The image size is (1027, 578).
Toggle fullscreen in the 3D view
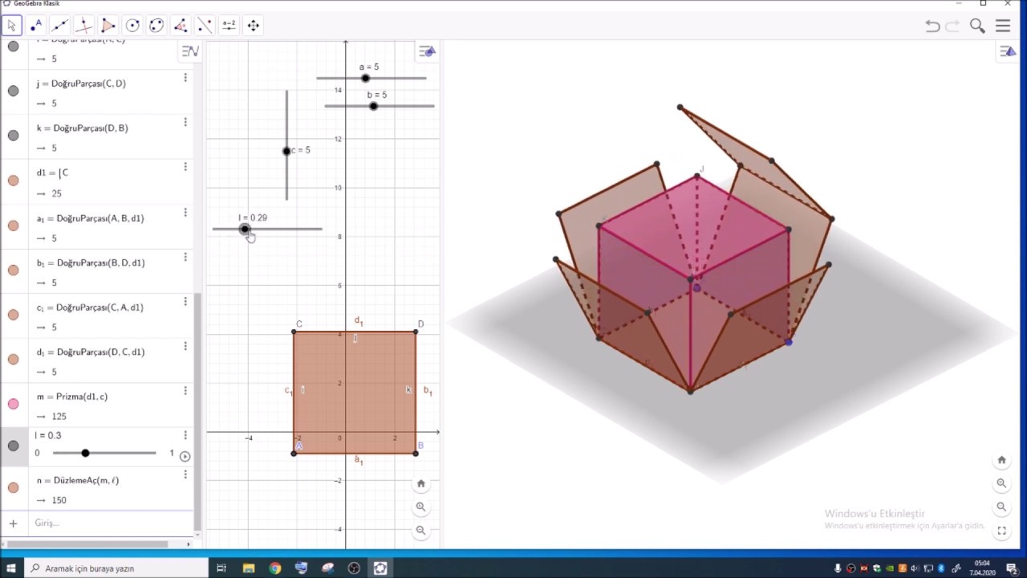1001,531
